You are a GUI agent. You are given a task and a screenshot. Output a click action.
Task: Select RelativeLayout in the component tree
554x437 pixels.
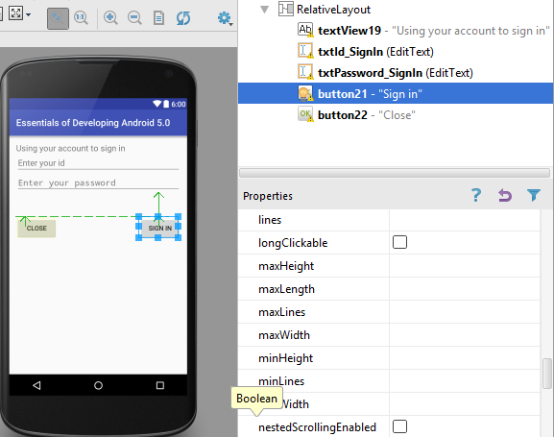pyautogui.click(x=333, y=10)
